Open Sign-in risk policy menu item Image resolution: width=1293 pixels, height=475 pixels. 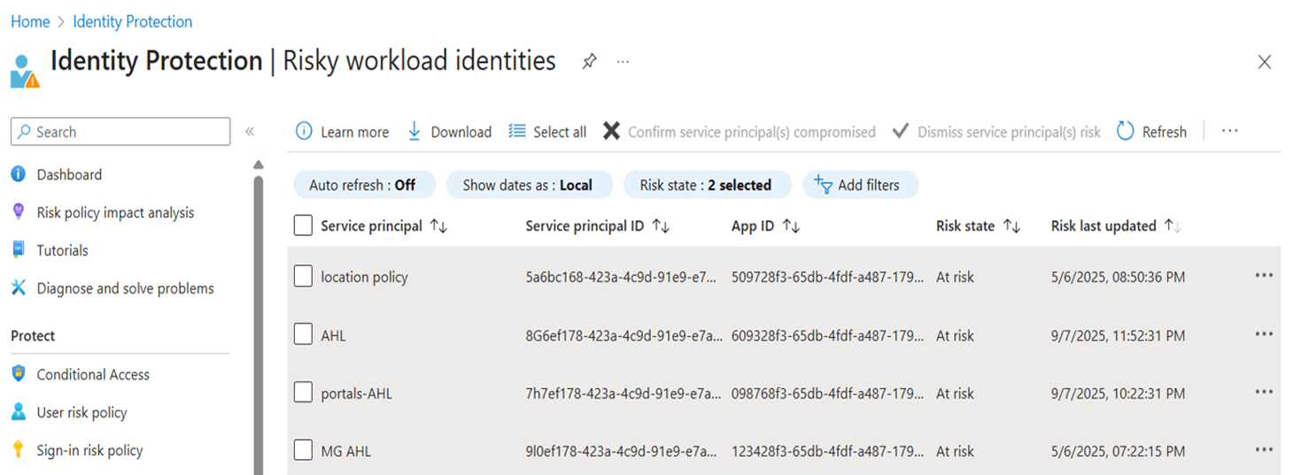click(89, 450)
